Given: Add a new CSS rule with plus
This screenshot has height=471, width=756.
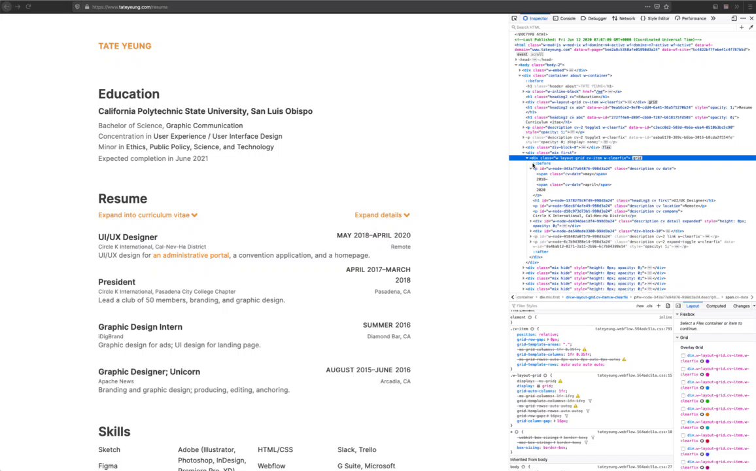Looking at the screenshot, I should pos(659,306).
